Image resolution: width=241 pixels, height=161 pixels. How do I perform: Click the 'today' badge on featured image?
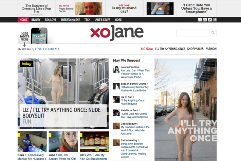click(x=26, y=64)
